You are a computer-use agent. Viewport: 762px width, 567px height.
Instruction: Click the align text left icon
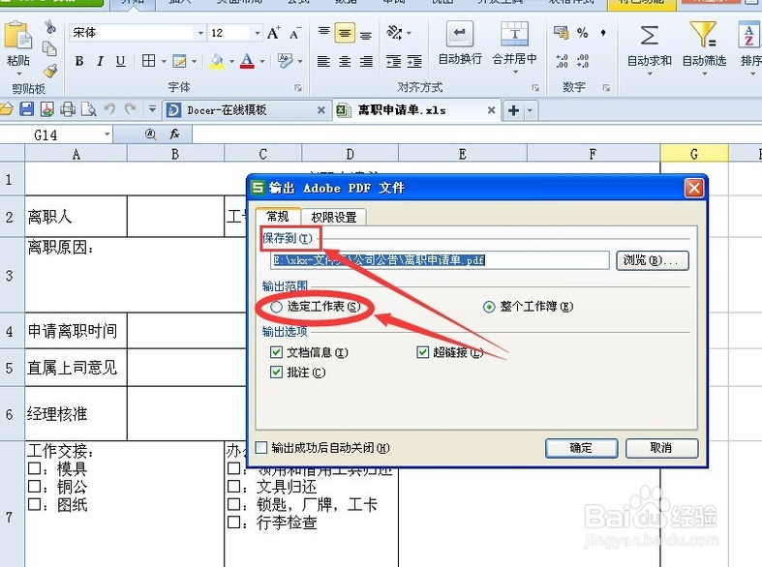pos(323,61)
